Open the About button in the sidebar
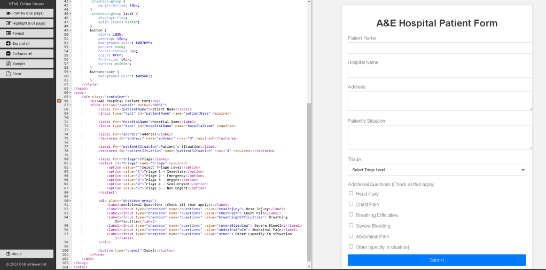This screenshot has height=270, width=546. click(27, 254)
